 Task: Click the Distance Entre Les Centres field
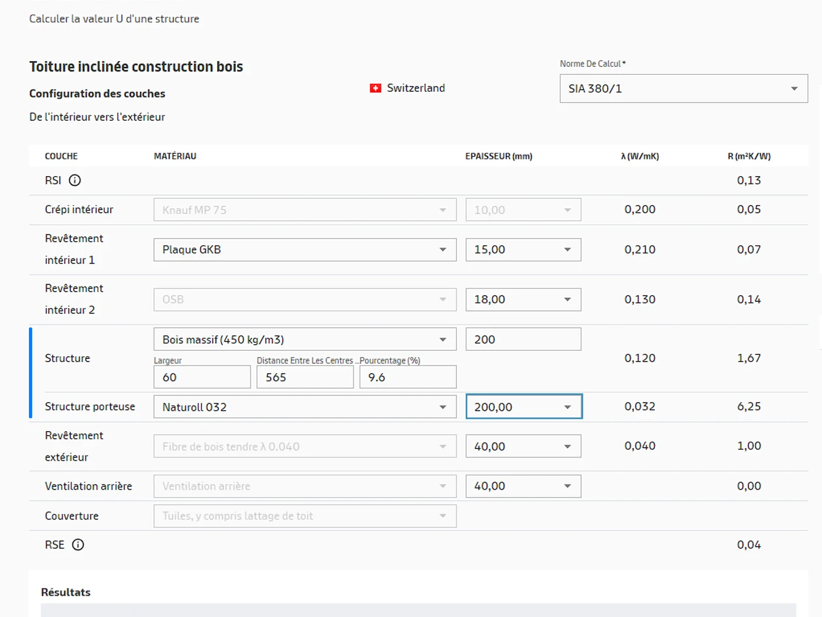pyautogui.click(x=305, y=377)
